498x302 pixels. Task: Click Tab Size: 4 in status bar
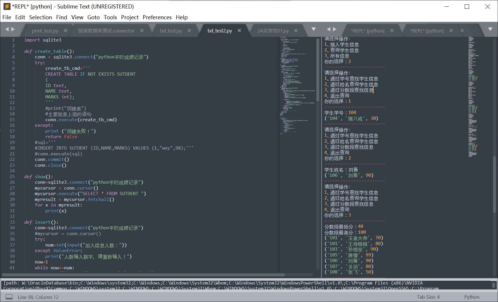tap(428, 297)
